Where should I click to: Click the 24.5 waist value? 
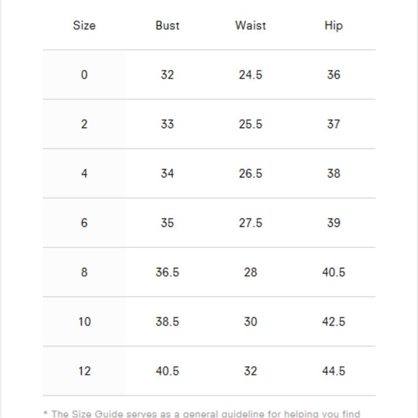coord(250,75)
